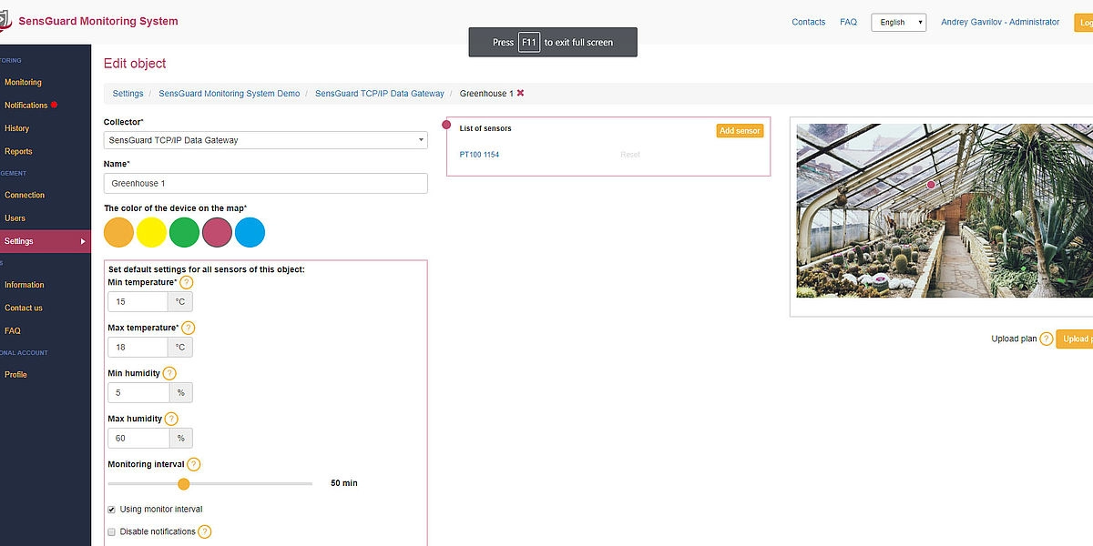1093x546 pixels.
Task: Open the Collector dropdown
Action: (265, 140)
